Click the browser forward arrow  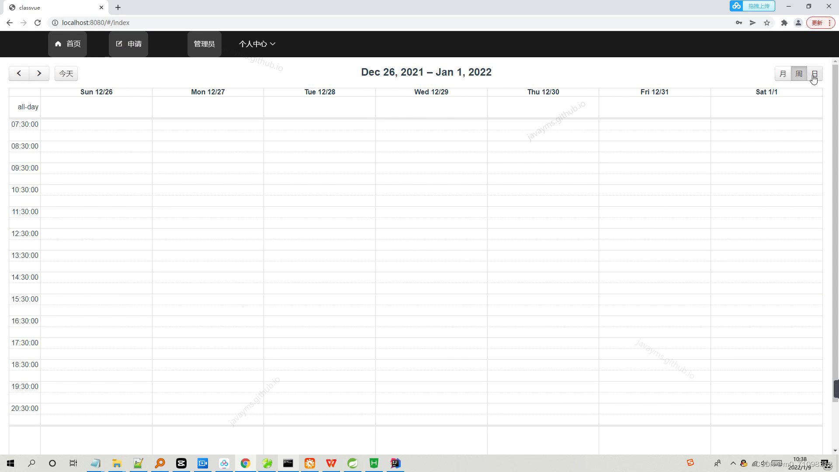coord(24,23)
